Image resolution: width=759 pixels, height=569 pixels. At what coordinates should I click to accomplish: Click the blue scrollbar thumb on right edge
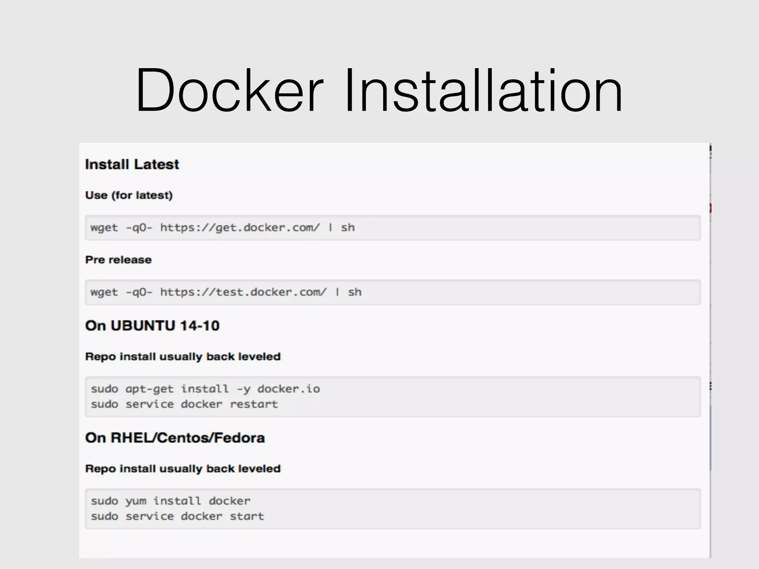coord(710,437)
